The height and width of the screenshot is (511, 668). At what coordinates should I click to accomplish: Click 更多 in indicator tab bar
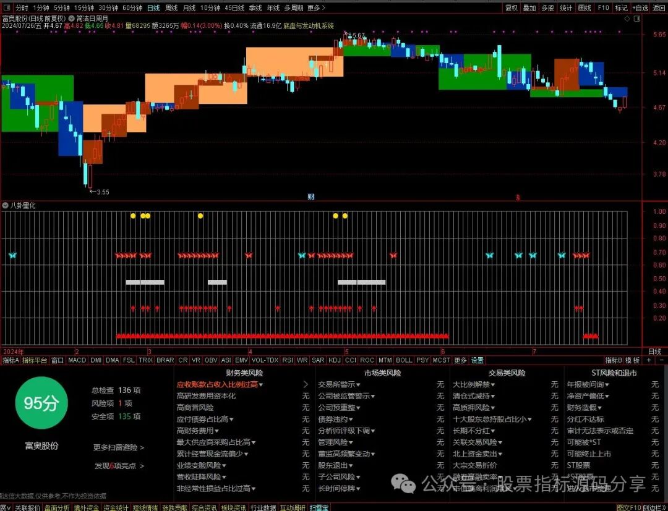[460, 360]
